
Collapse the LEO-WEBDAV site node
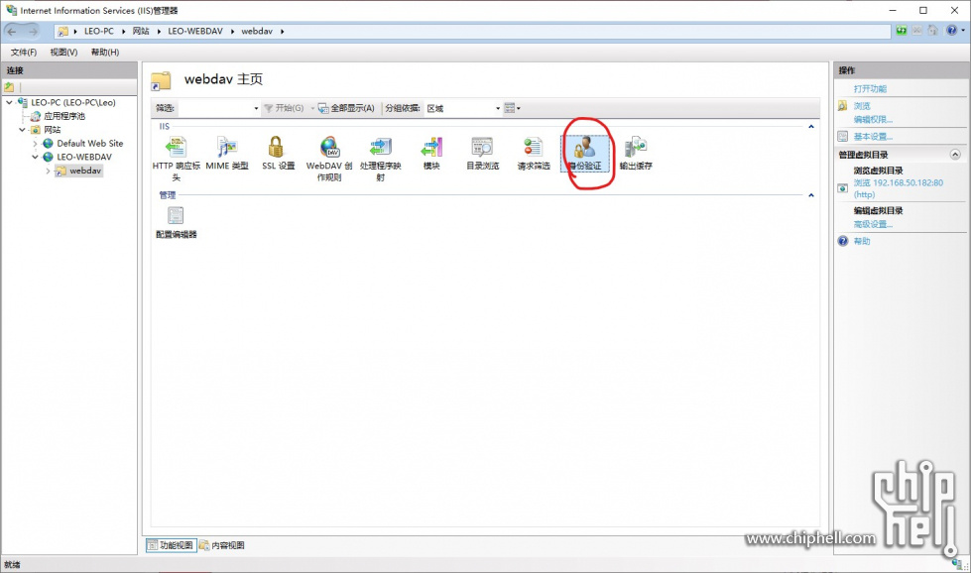pyautogui.click(x=35, y=157)
